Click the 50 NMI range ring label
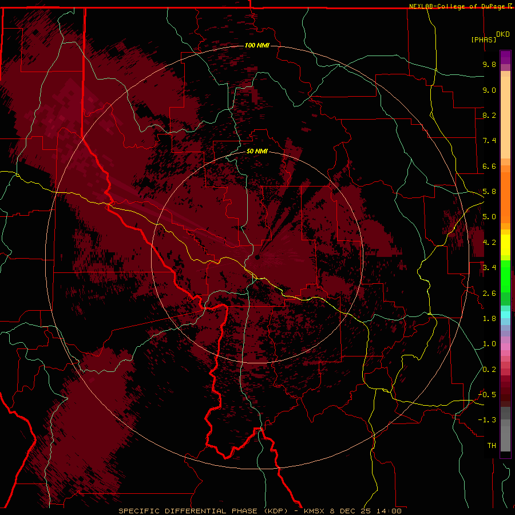The image size is (515, 515). pyautogui.click(x=257, y=151)
